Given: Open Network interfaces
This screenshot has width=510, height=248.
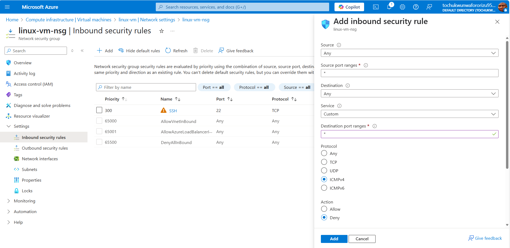Looking at the screenshot, I should click(40, 159).
